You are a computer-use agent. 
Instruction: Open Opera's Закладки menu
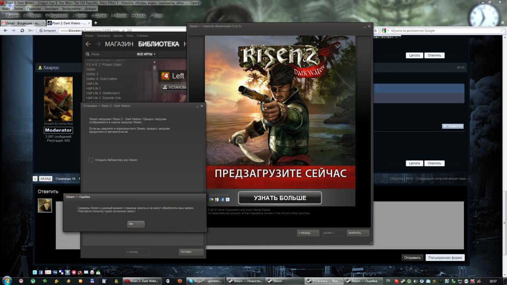(x=52, y=8)
